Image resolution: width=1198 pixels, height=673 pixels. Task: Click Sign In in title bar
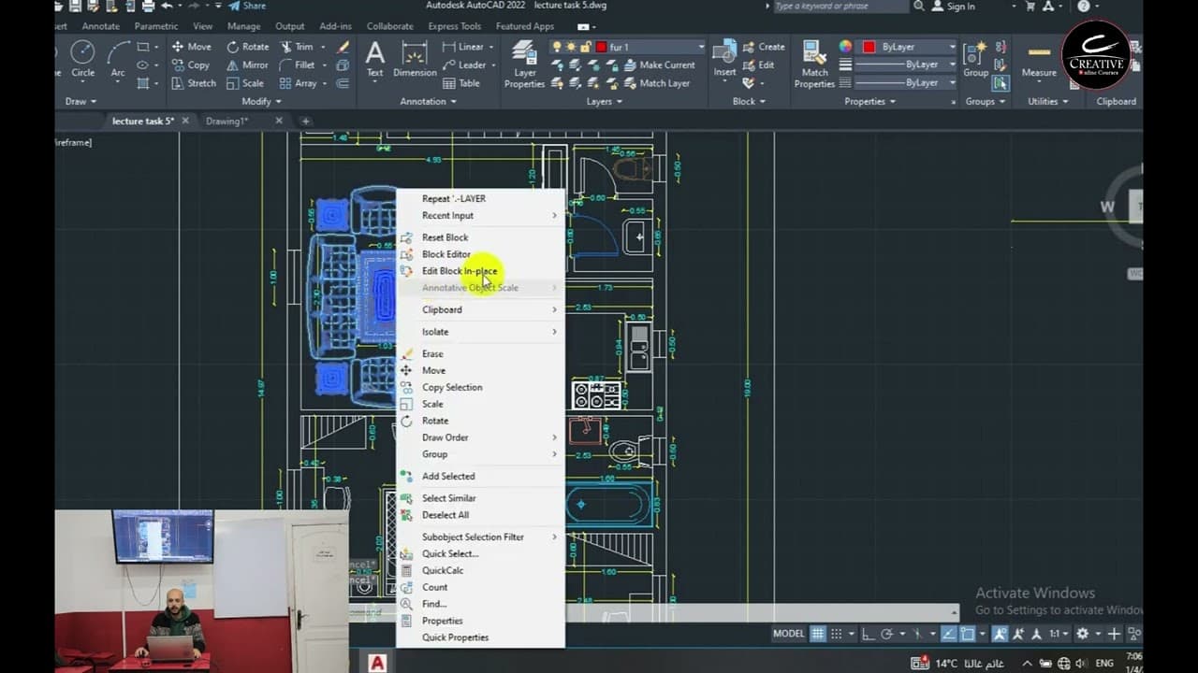(x=954, y=6)
